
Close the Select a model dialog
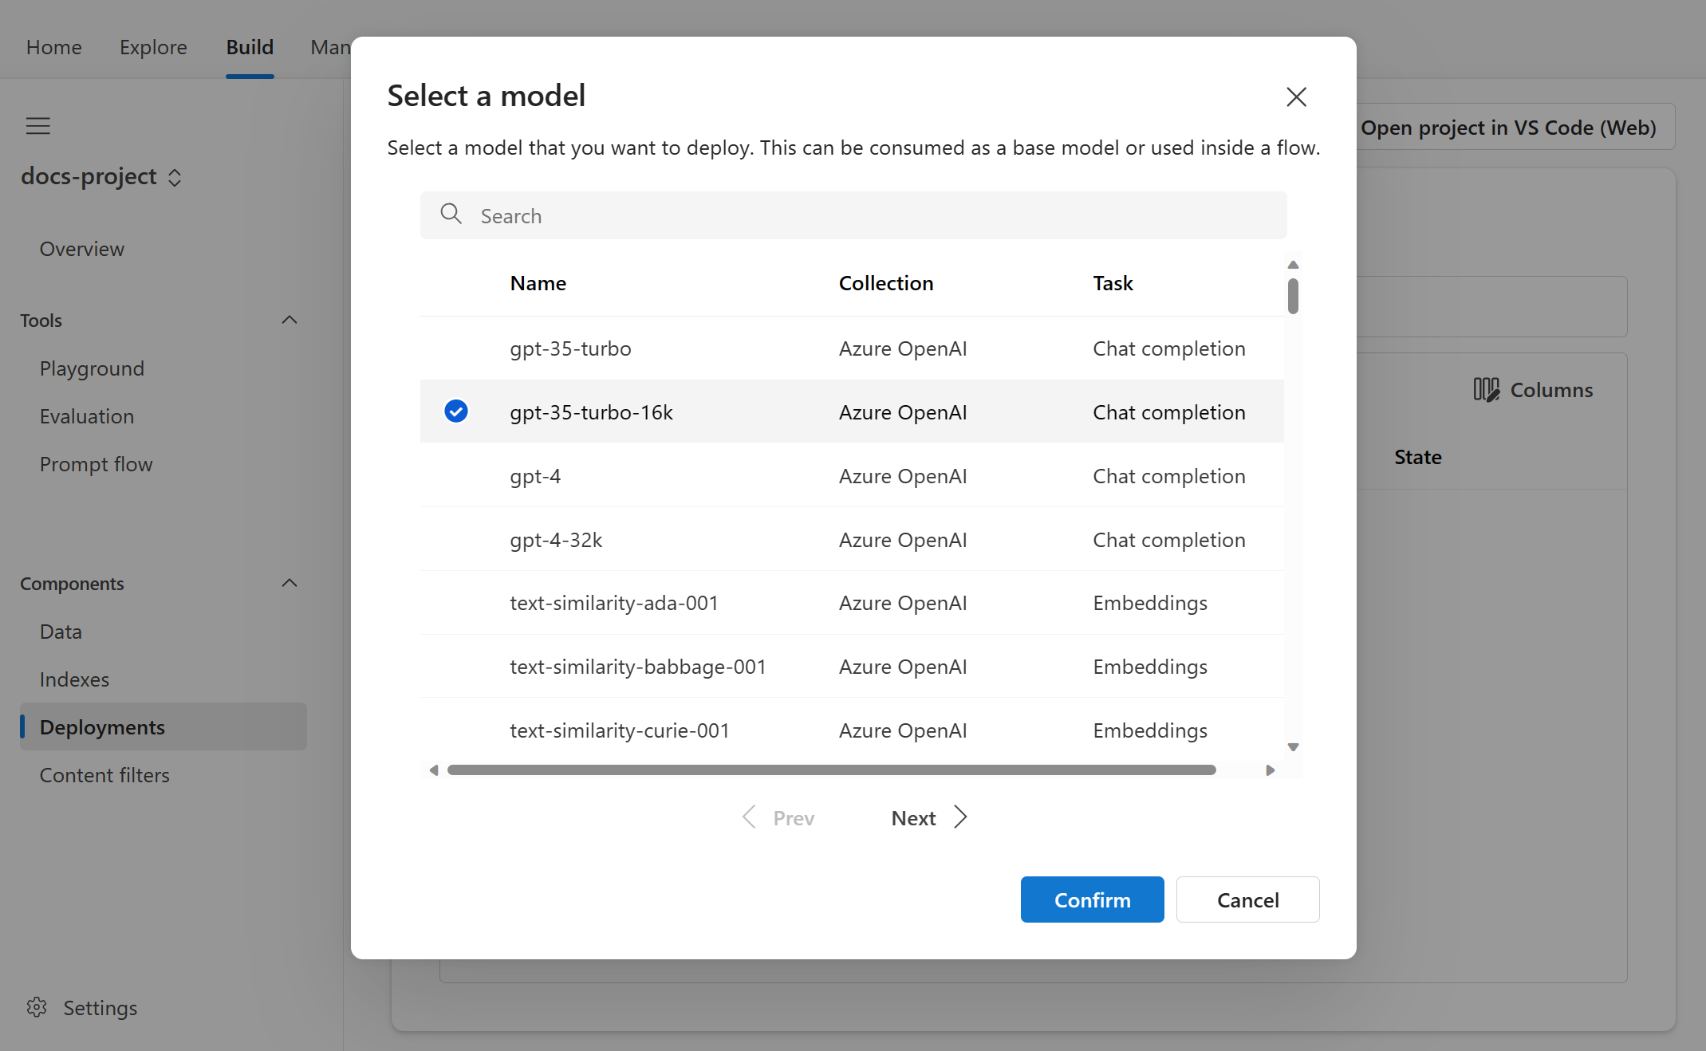(1296, 96)
